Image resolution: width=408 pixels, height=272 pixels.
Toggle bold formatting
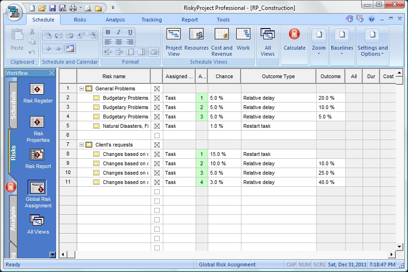108,32
